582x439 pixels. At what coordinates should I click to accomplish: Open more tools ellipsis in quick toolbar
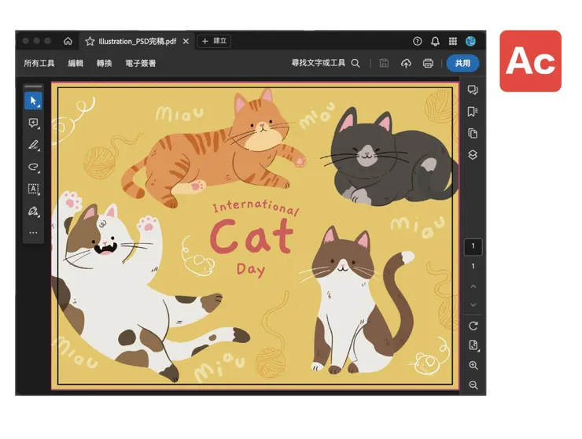[x=33, y=233]
